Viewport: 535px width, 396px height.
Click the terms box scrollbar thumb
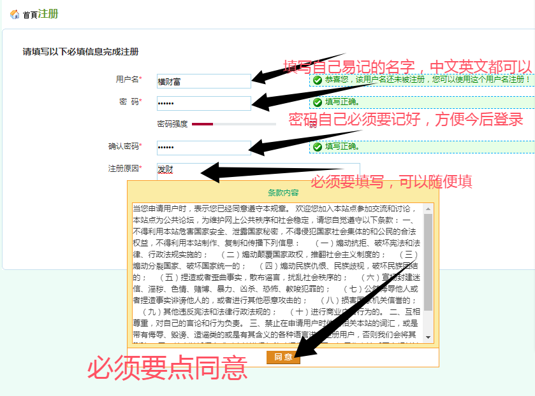click(428, 261)
